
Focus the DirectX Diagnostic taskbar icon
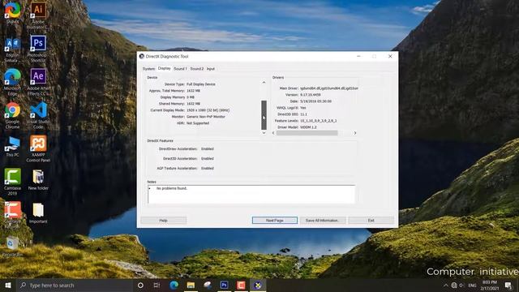pyautogui.click(x=258, y=285)
